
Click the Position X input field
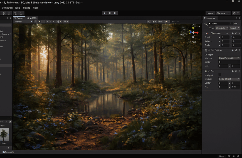coord(225,37)
